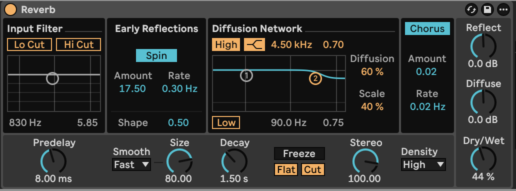Open the Density dropdown showing High
Viewport: 516px width, 191px height.
(423, 164)
